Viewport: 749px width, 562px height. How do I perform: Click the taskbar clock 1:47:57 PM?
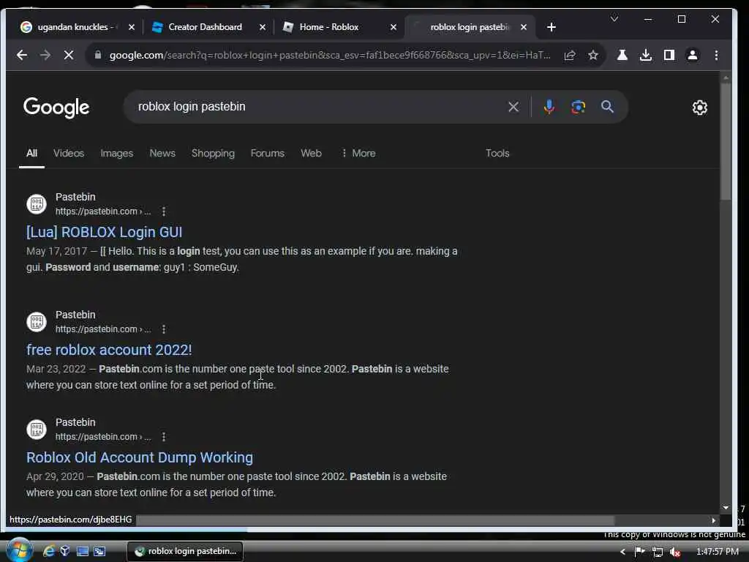(717, 552)
